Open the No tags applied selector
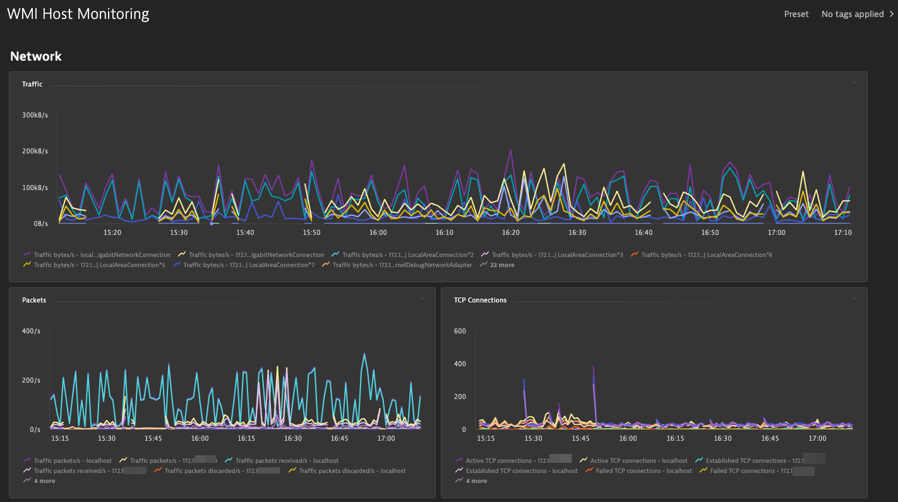 point(858,14)
